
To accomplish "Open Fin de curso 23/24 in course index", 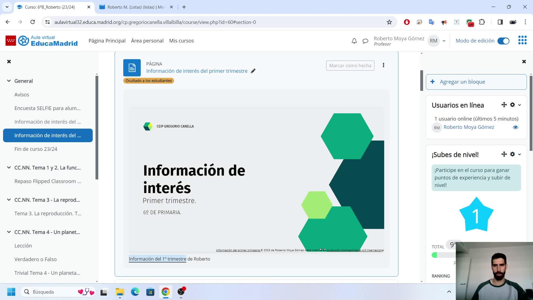I will (x=36, y=149).
